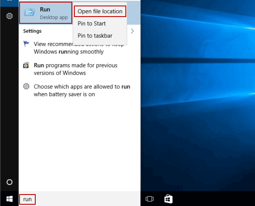Click the Settings category heading
The width and height of the screenshot is (255, 206).
pyautogui.click(x=32, y=31)
